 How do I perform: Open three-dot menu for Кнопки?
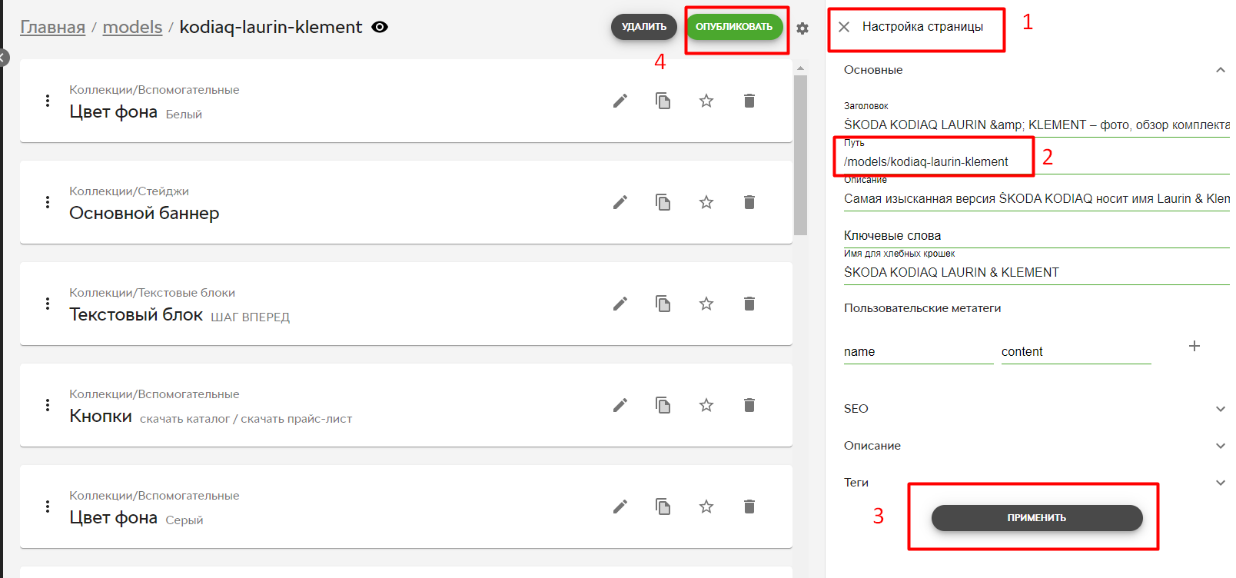point(48,405)
